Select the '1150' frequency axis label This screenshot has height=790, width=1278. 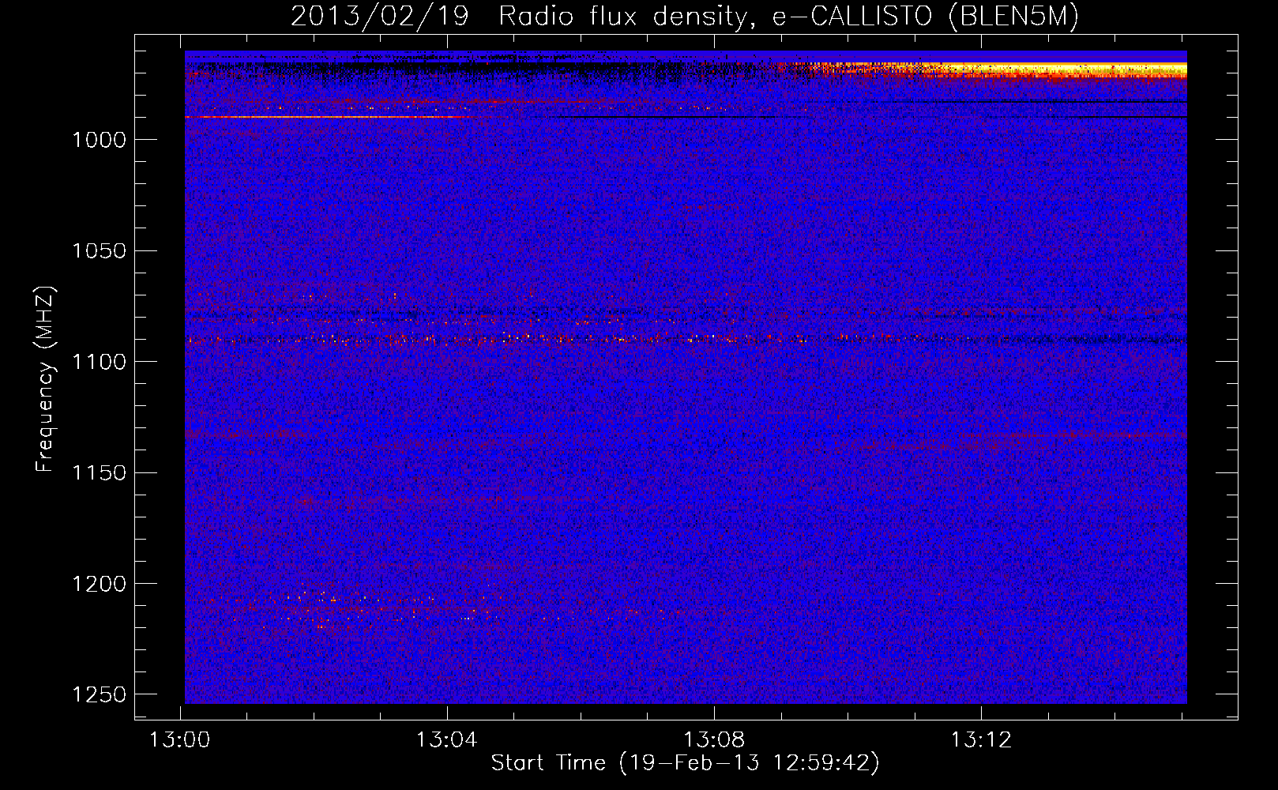[99, 472]
